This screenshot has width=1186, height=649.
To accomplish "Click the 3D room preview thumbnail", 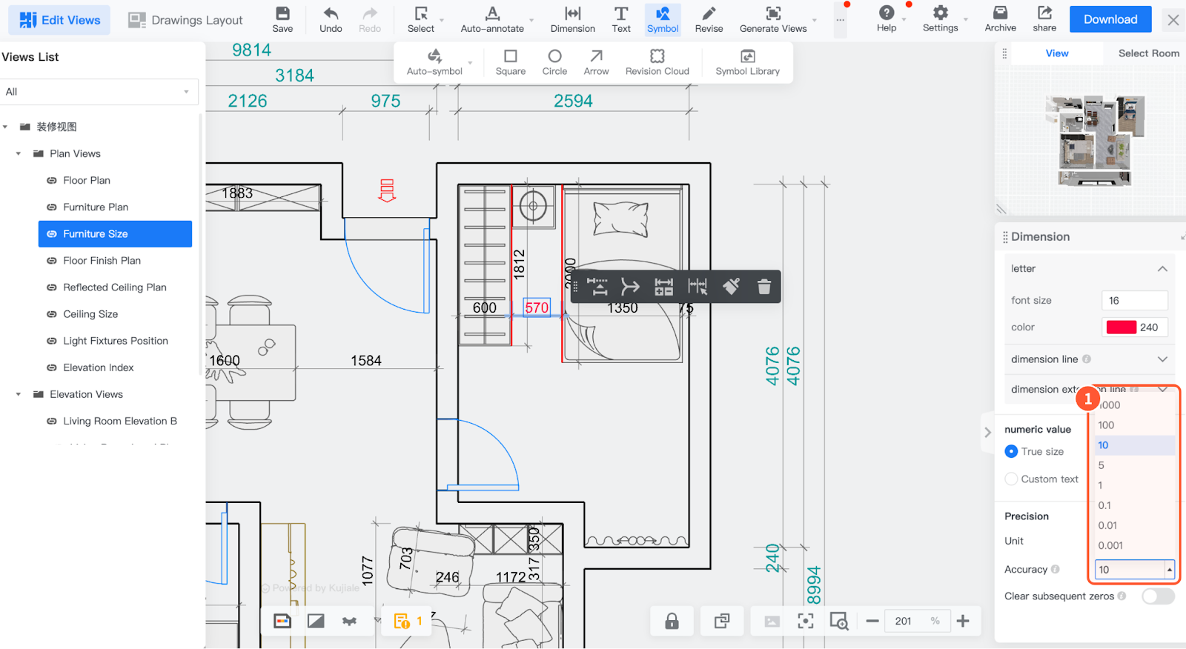I will 1095,139.
